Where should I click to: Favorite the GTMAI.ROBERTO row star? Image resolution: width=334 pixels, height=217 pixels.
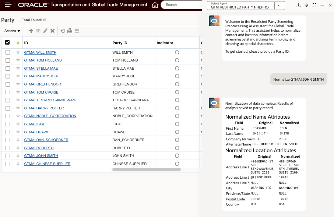[18, 148]
